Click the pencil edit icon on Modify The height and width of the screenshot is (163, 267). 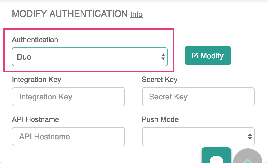pyautogui.click(x=195, y=56)
